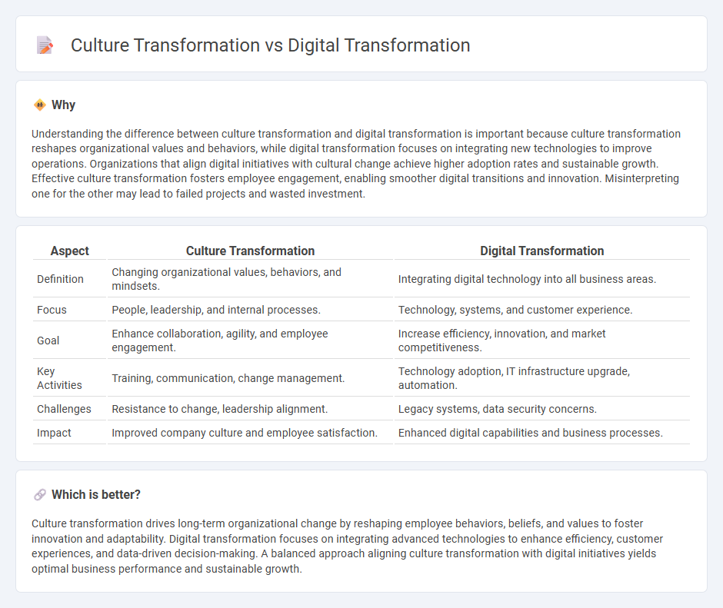Viewport: 723px width, 608px height.
Task: Click cell 'Changing organizational values, behaviors, and mindsets.'
Action: (251, 279)
